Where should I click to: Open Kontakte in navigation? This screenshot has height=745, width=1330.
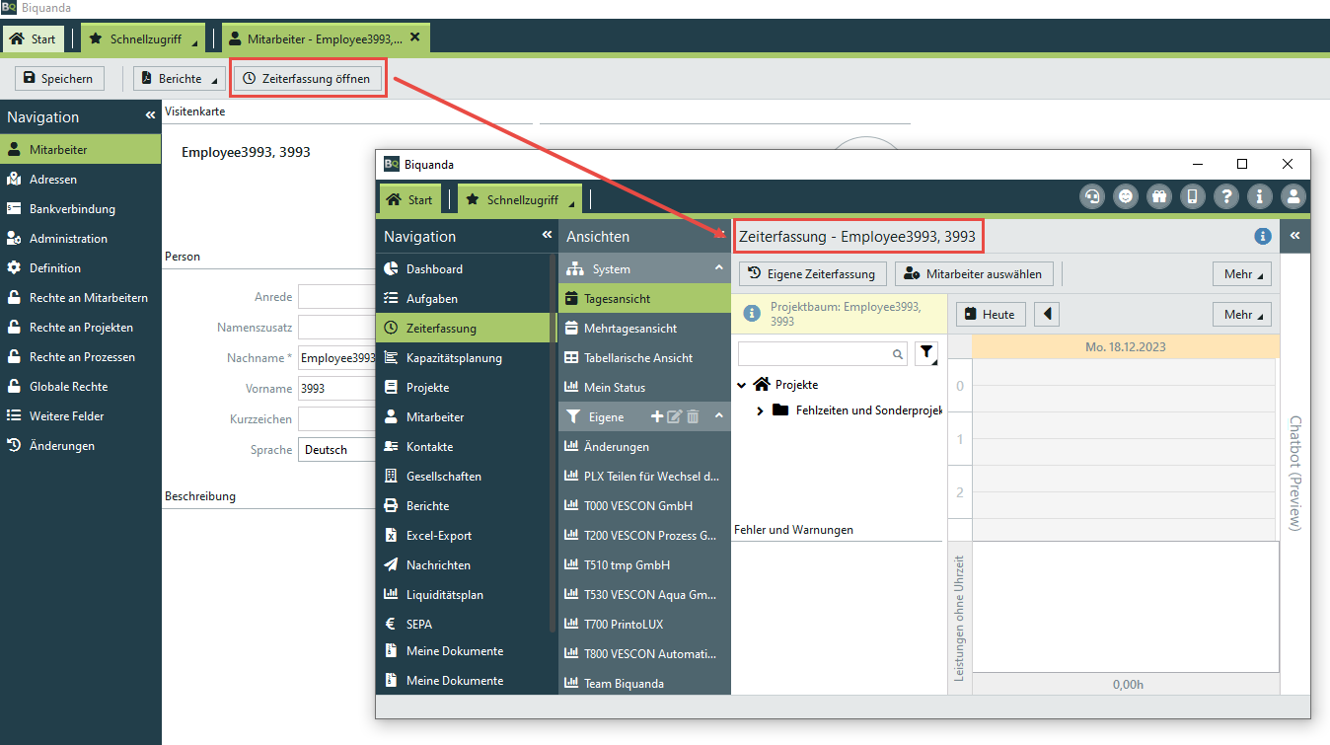coord(467,447)
